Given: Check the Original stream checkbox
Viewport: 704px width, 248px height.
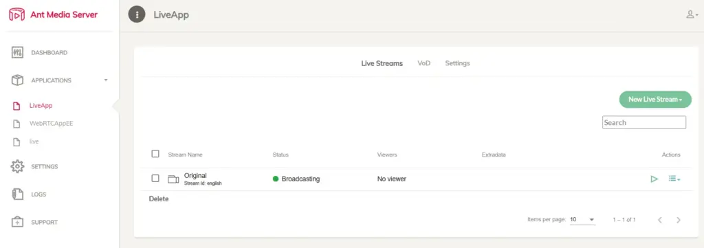Looking at the screenshot, I should [155, 179].
